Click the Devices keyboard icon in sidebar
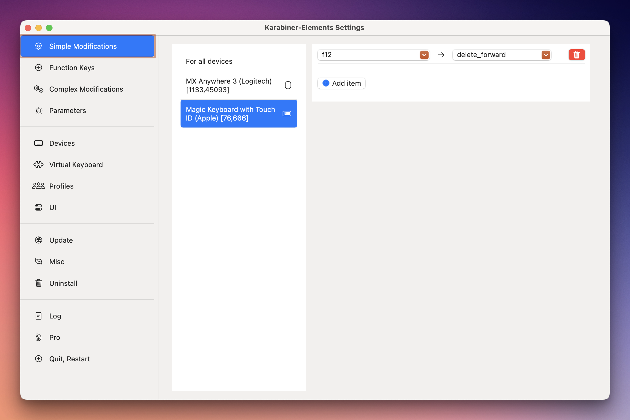630x420 pixels. (39, 143)
